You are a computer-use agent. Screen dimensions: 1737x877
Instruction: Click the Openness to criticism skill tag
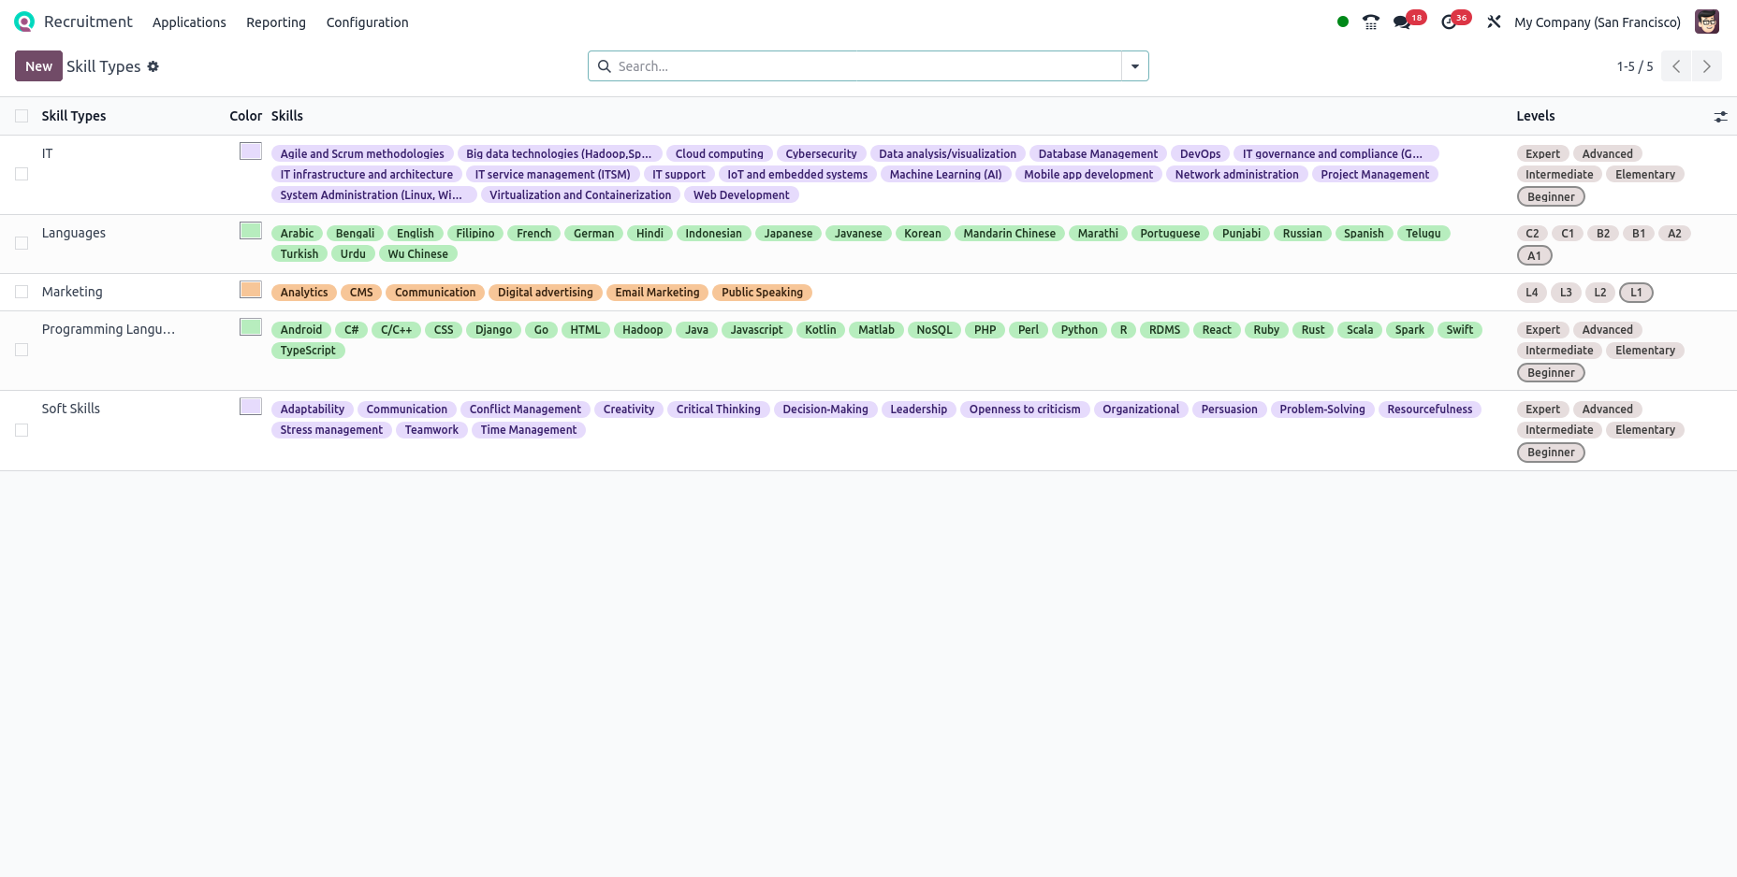[1025, 409]
